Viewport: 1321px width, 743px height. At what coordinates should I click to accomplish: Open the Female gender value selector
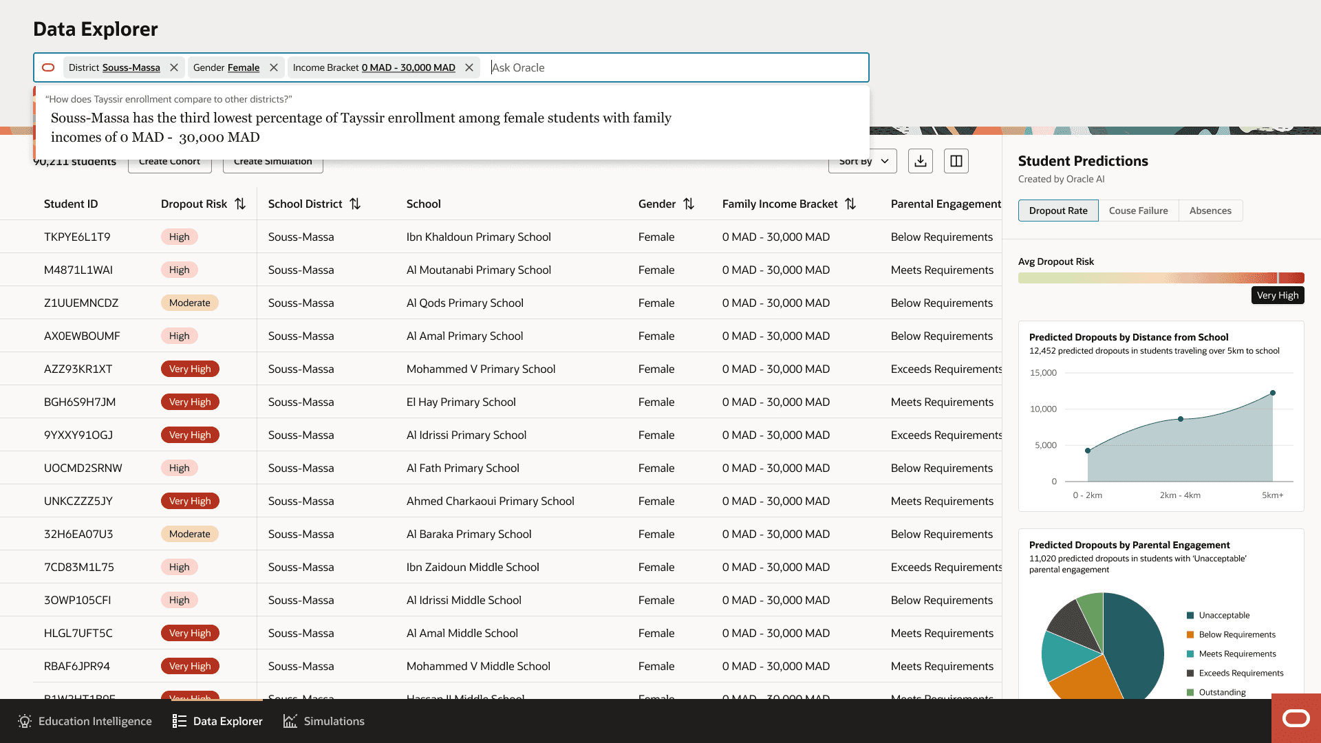[244, 67]
